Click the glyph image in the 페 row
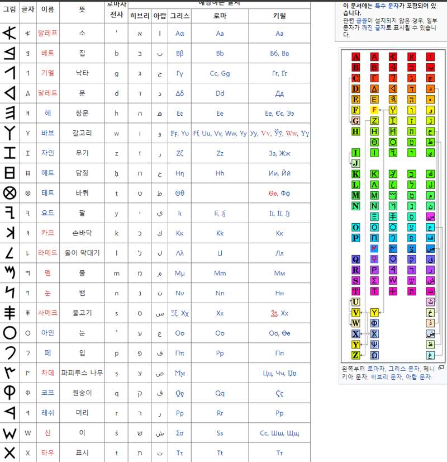447x462 pixels. pos(9,353)
